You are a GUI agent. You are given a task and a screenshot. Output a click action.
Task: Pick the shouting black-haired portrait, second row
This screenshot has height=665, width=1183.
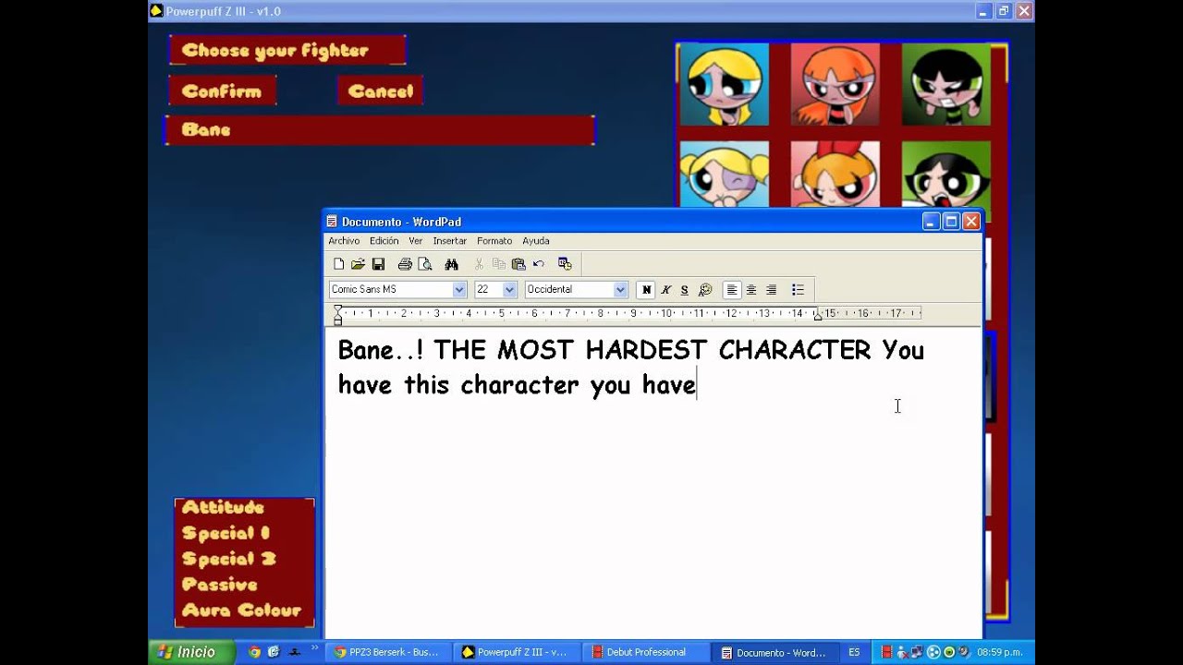[945, 175]
